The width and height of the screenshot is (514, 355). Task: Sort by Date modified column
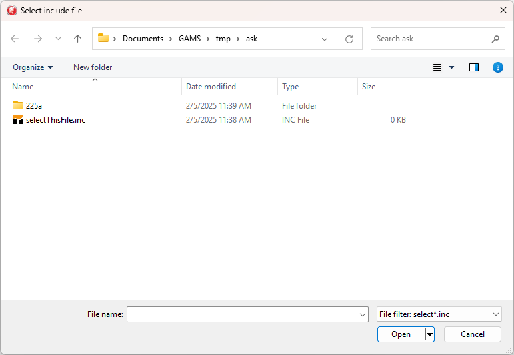[211, 87]
